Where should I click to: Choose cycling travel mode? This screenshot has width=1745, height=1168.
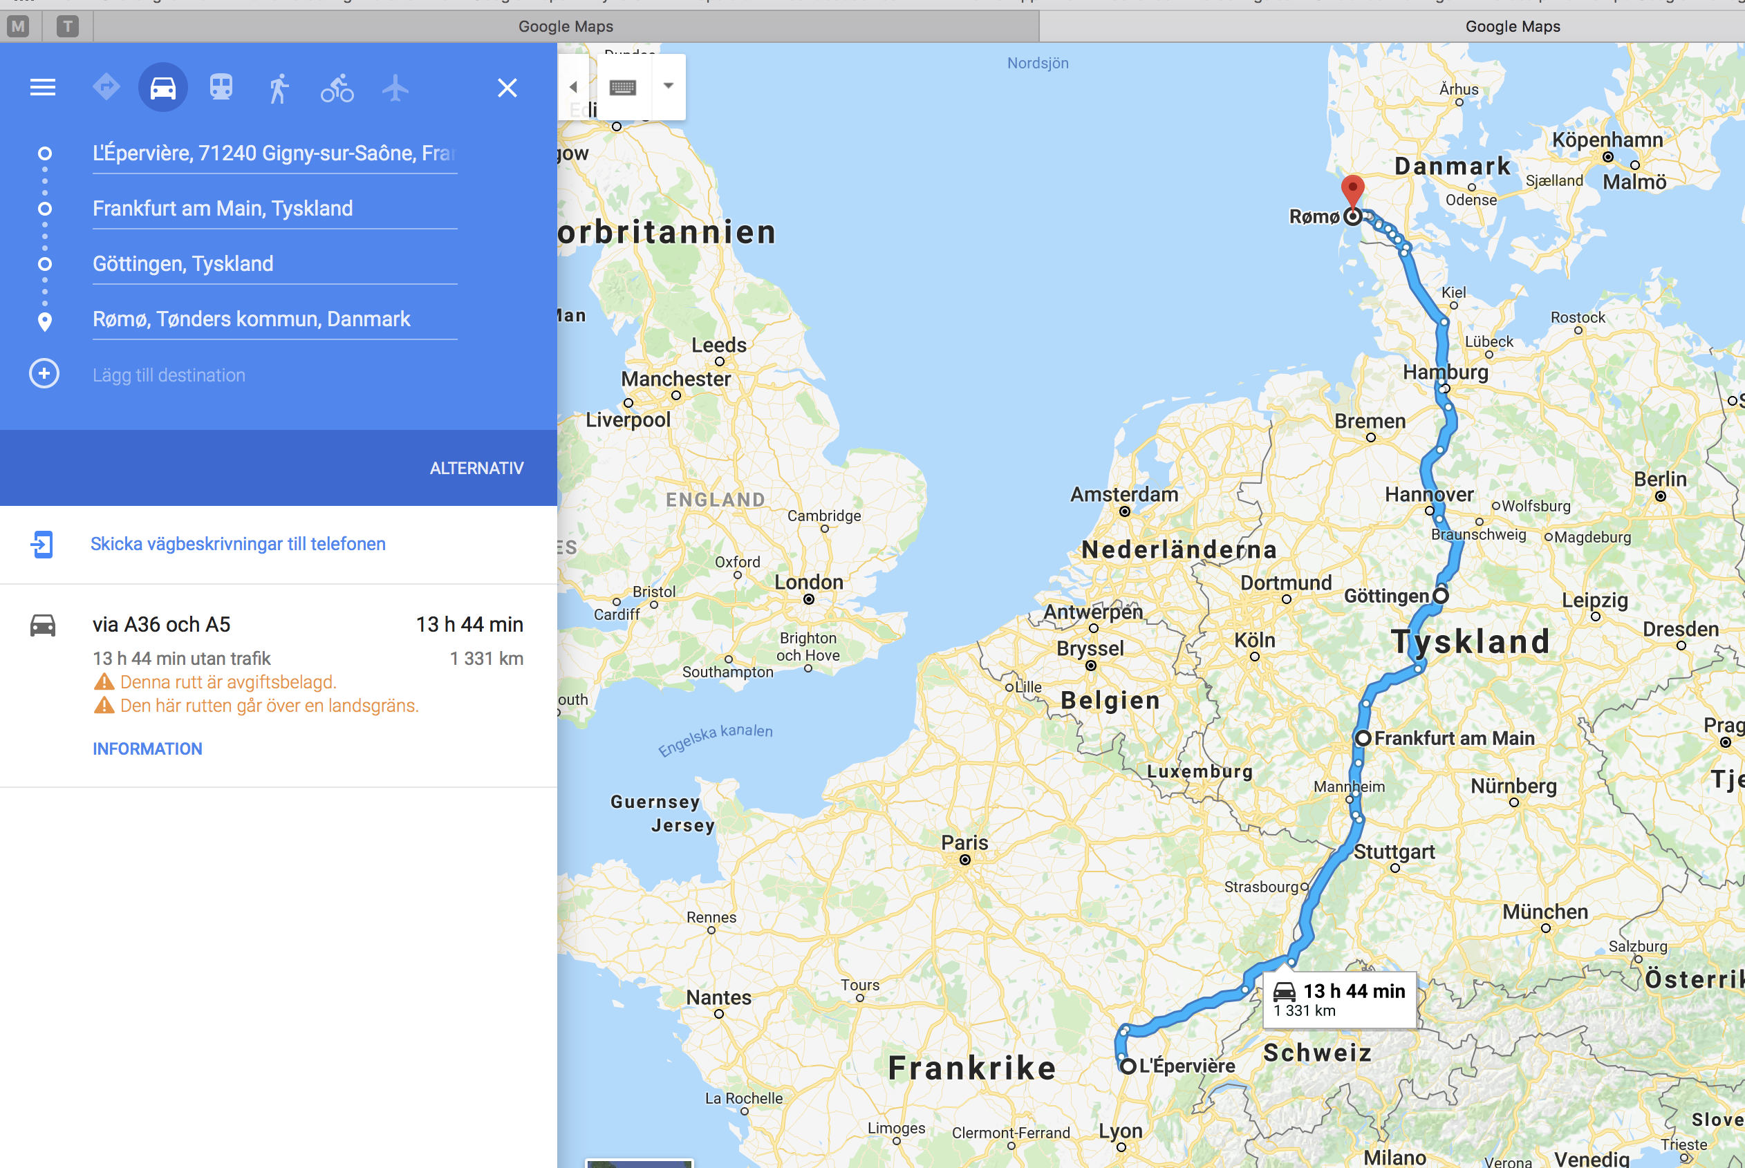click(x=337, y=88)
